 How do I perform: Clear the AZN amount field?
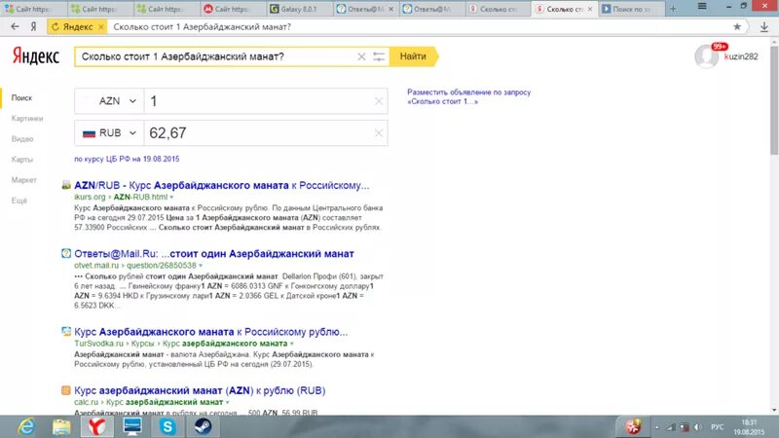click(x=379, y=101)
